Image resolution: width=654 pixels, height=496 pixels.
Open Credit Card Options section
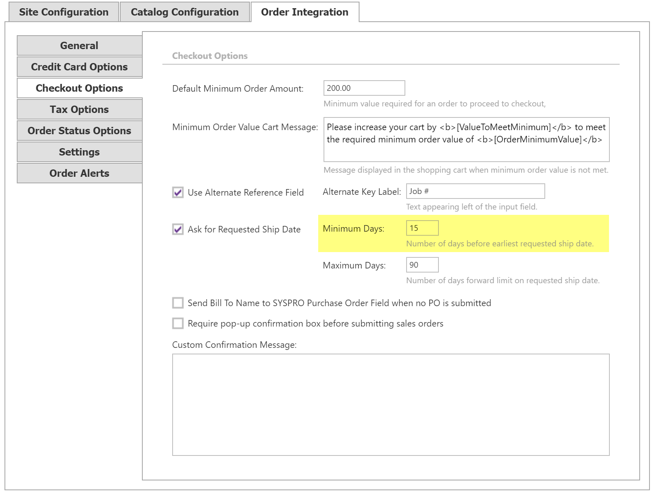pos(79,67)
